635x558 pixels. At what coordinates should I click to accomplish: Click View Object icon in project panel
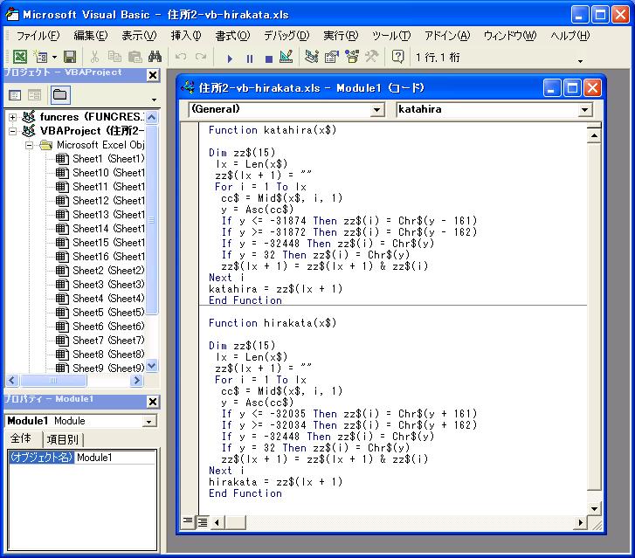point(34,95)
